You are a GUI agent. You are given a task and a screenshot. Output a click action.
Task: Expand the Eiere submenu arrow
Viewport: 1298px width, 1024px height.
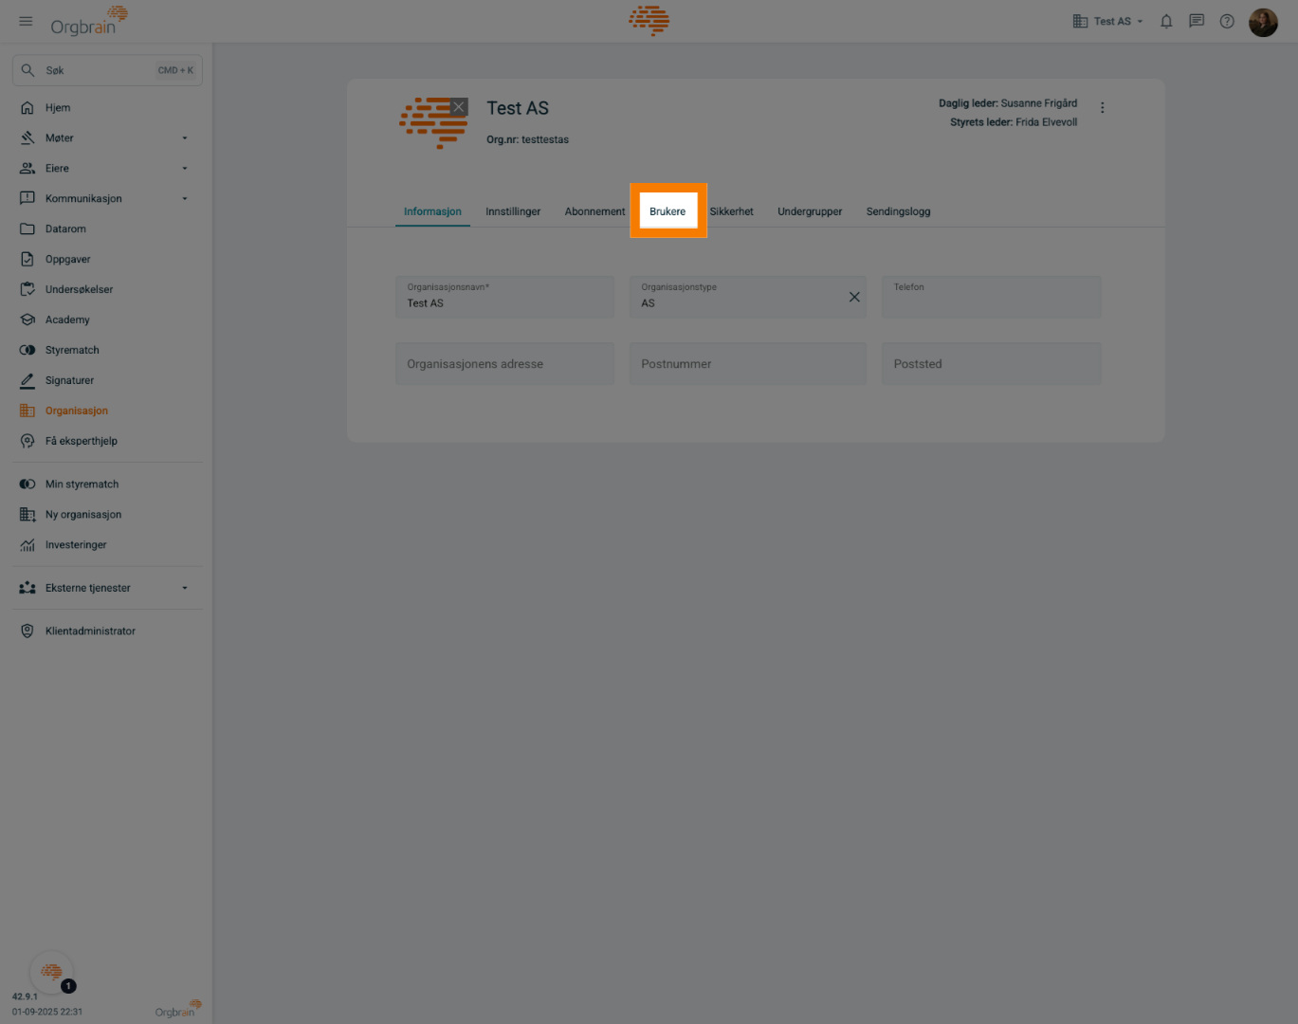pyautogui.click(x=185, y=169)
